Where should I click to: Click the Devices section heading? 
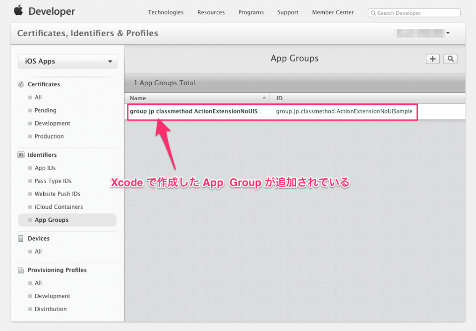pos(39,238)
